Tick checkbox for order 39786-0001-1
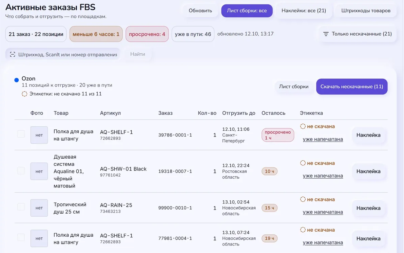 coord(21,134)
